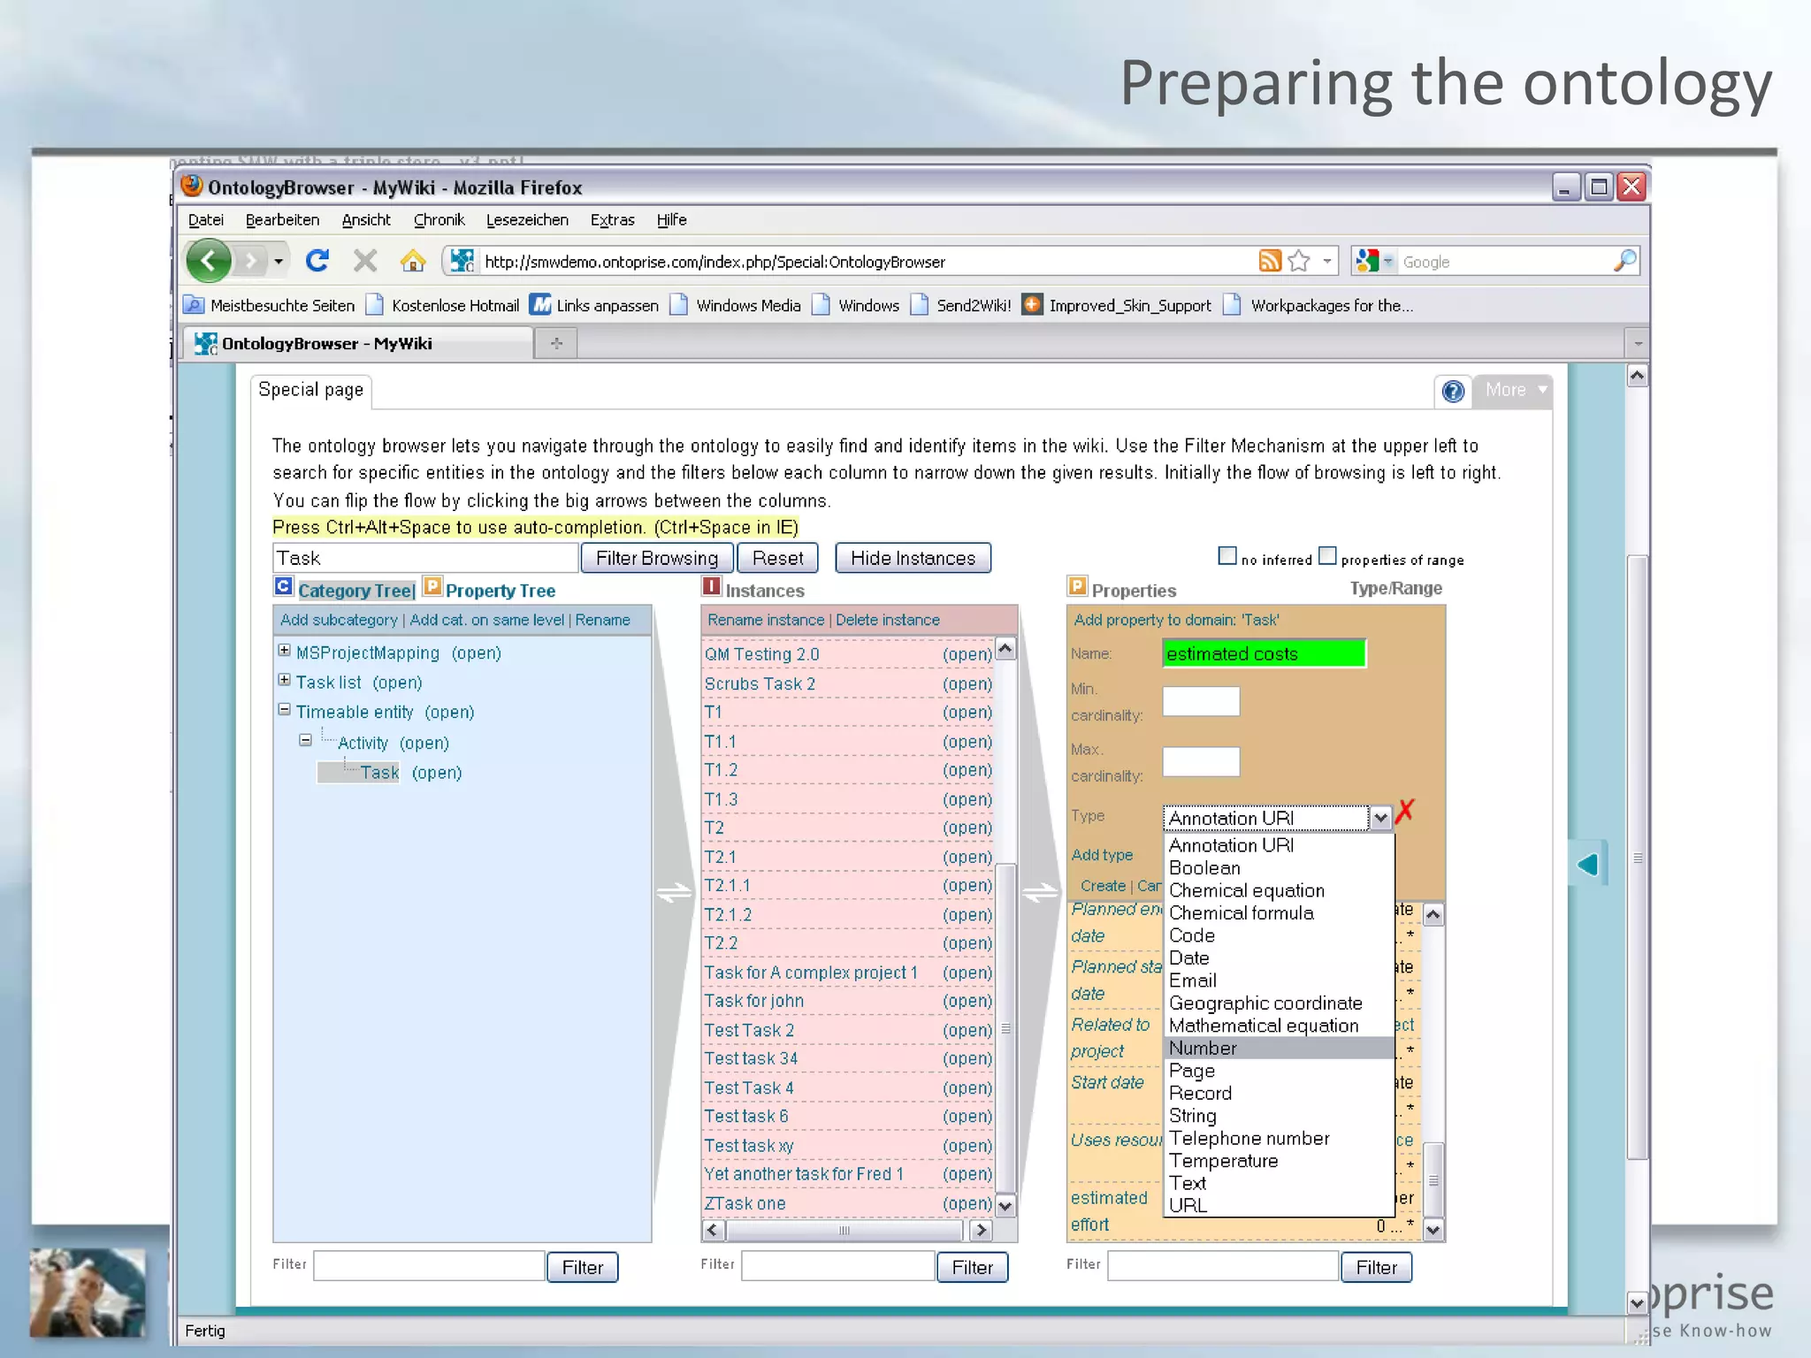Bookmark the page using the star icon

coord(1299,261)
